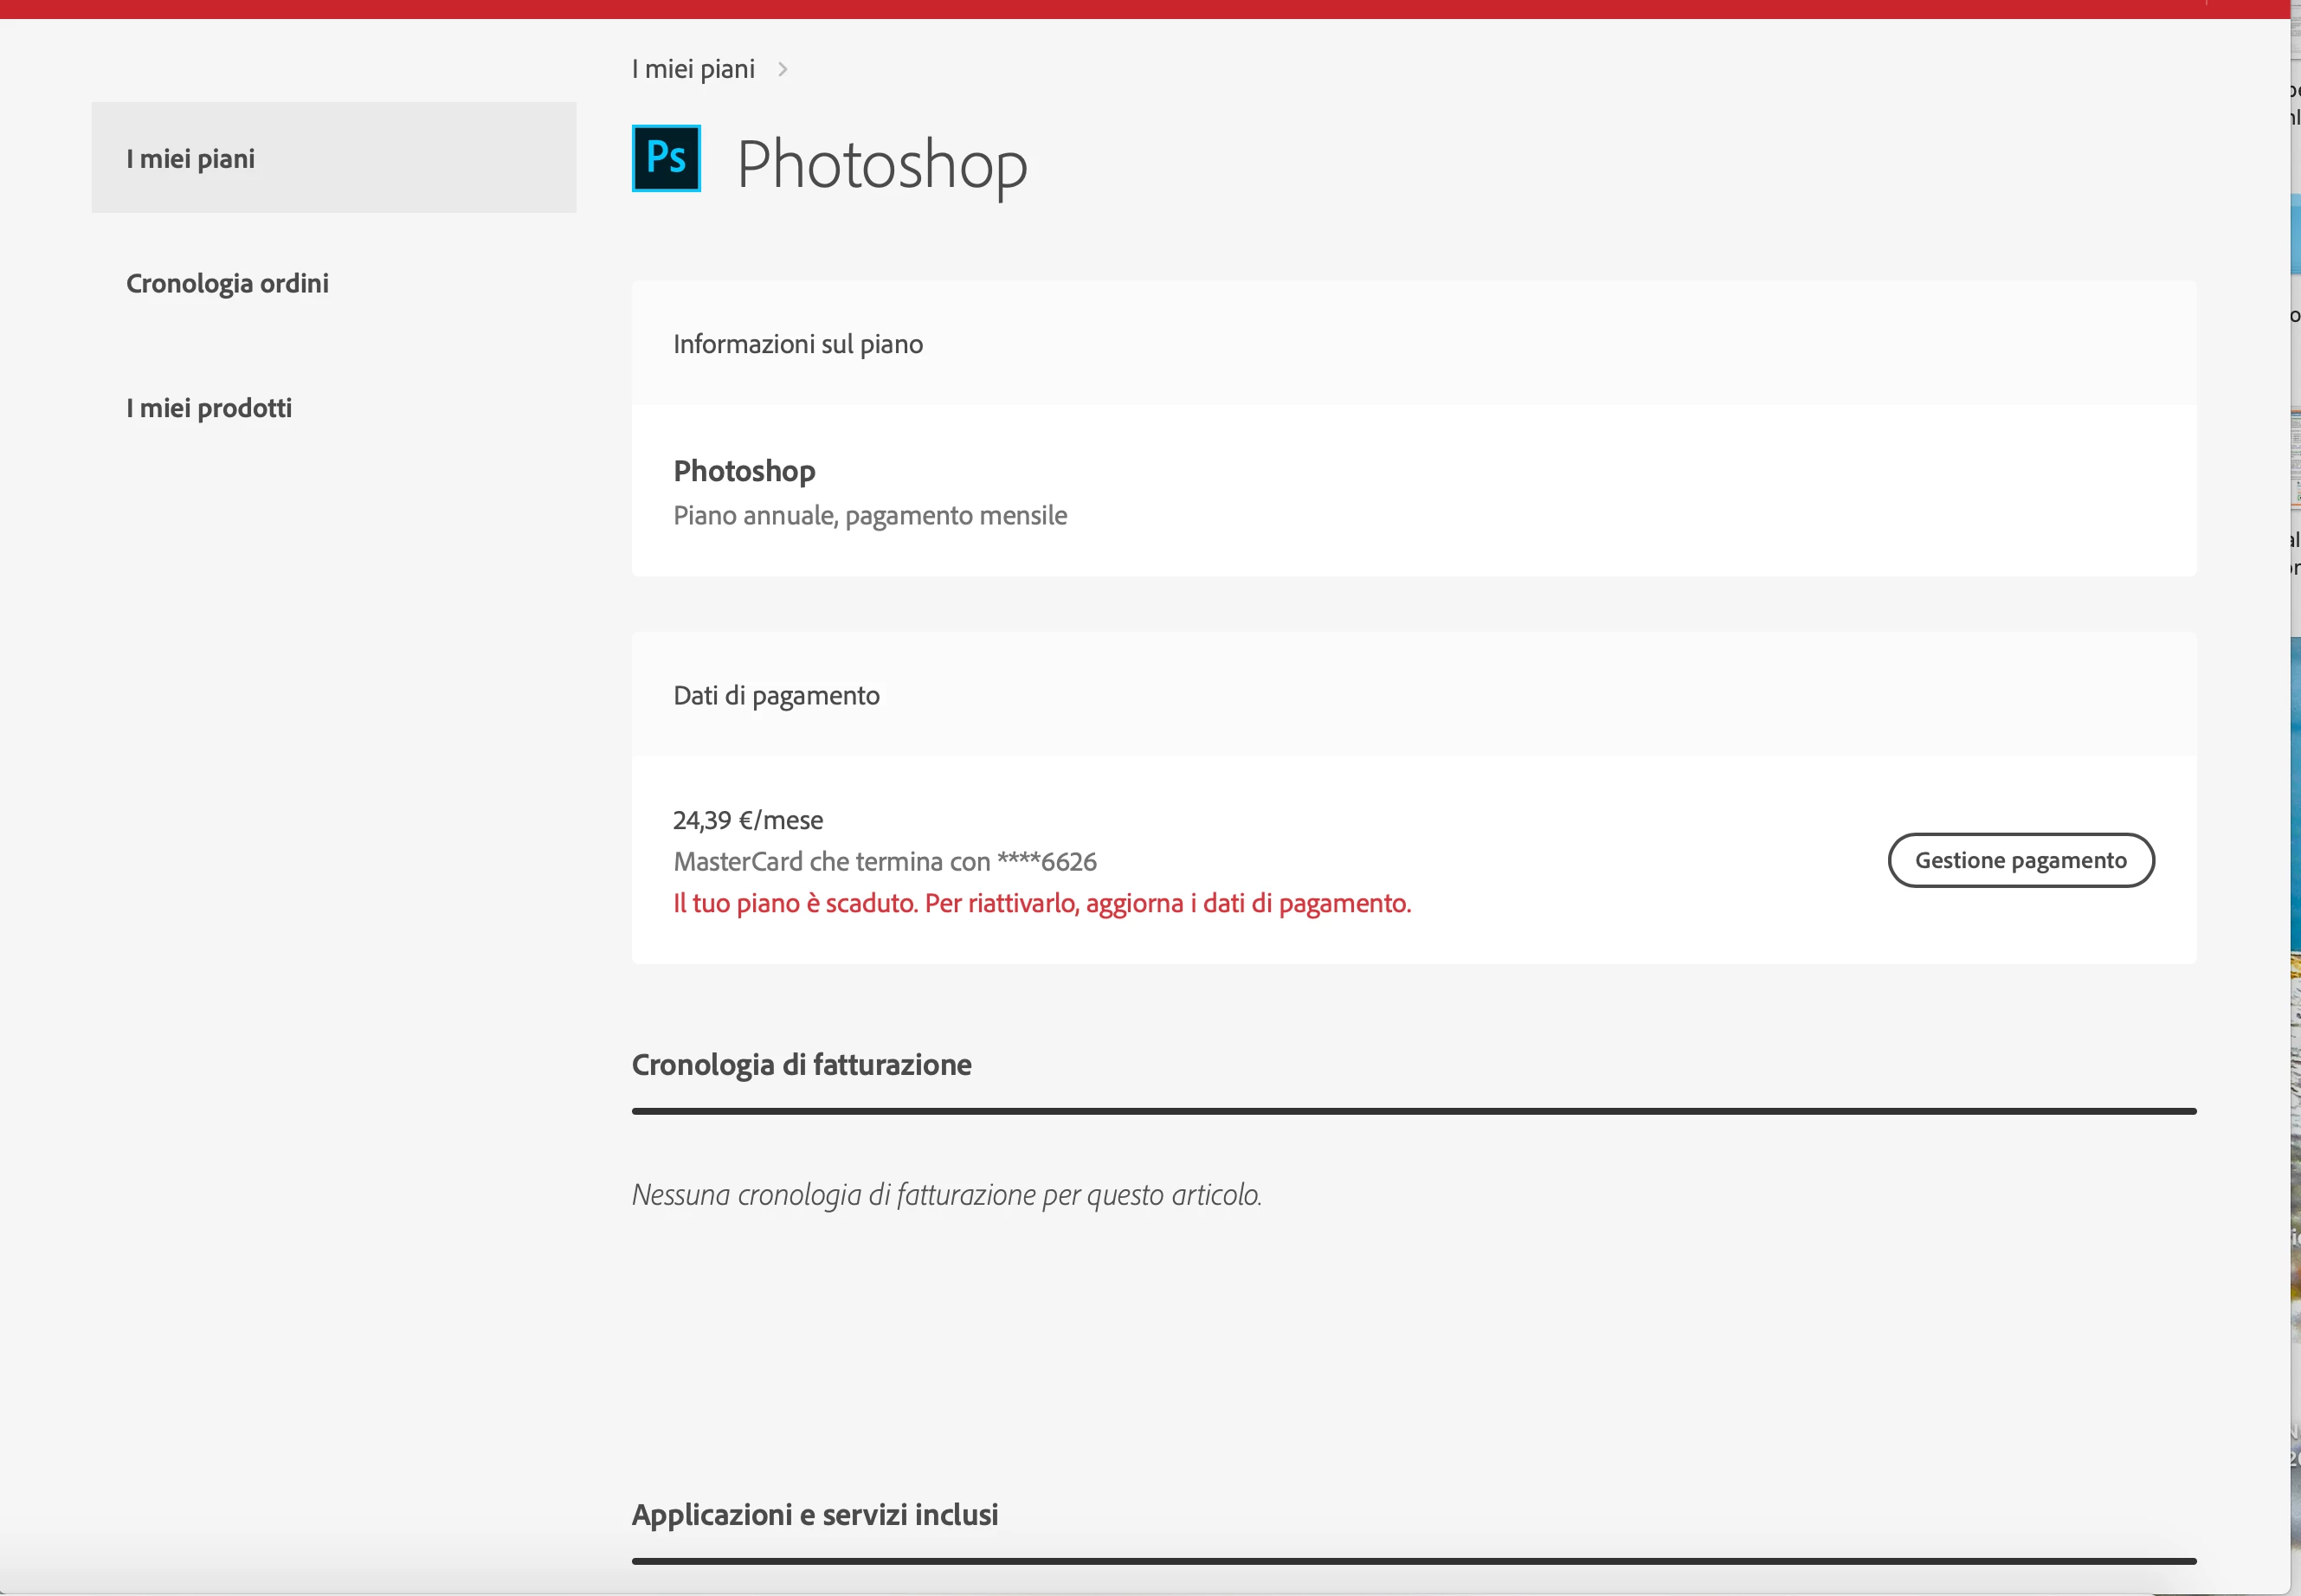Click the Photoshop Ps logo icon
2301x1596 pixels.
coord(666,158)
